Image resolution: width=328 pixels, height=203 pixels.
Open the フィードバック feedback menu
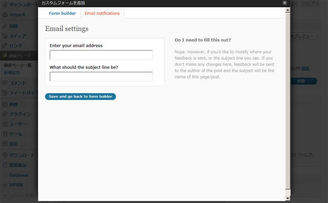tap(23, 93)
